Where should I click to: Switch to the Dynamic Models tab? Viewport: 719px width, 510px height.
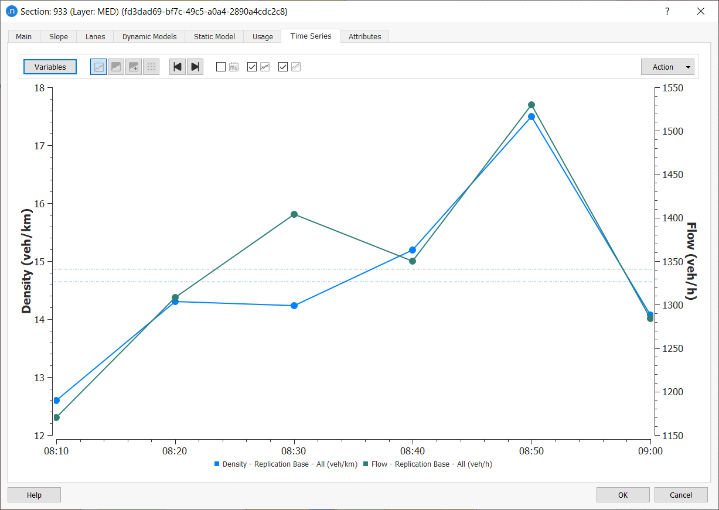pyautogui.click(x=149, y=36)
